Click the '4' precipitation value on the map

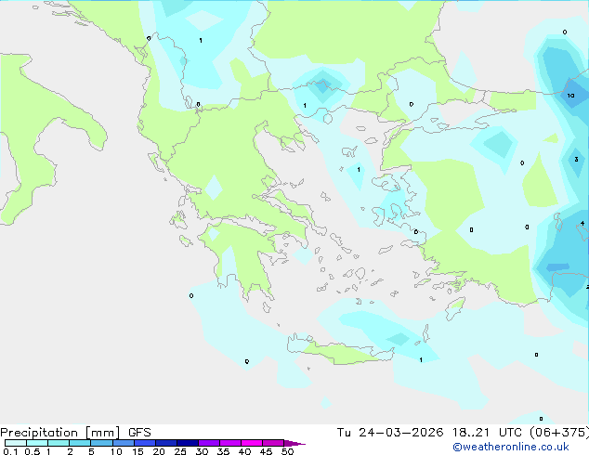[582, 223]
